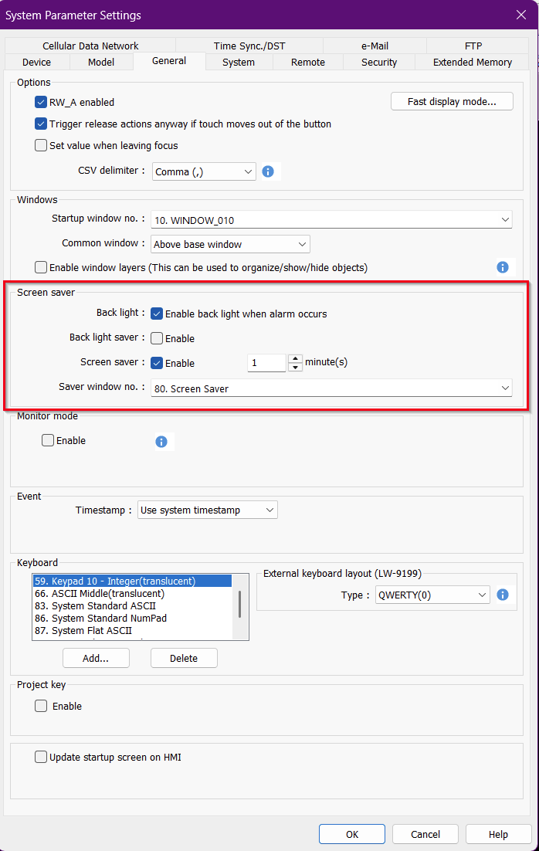Enable the Back light saver checkbox
This screenshot has height=851, width=539.
click(157, 338)
